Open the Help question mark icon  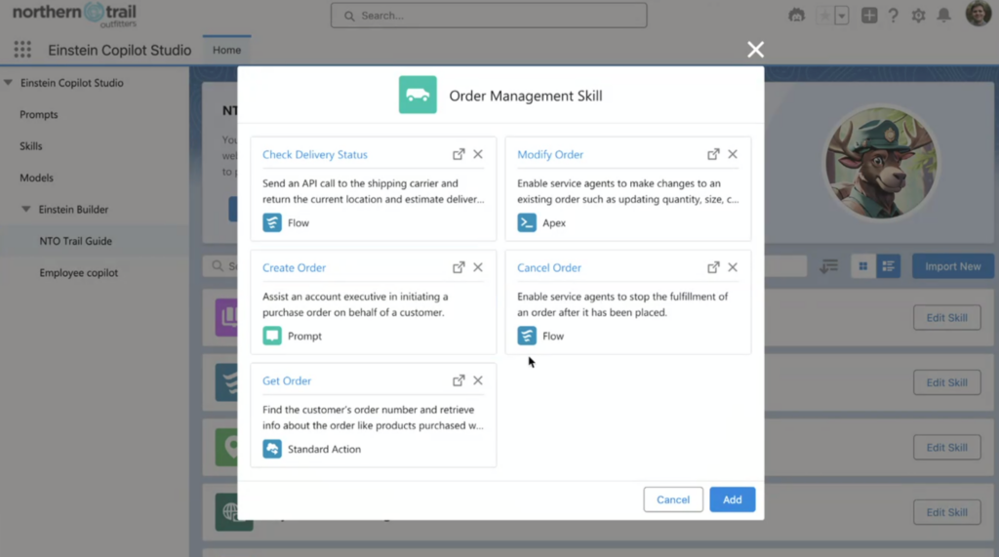tap(894, 16)
